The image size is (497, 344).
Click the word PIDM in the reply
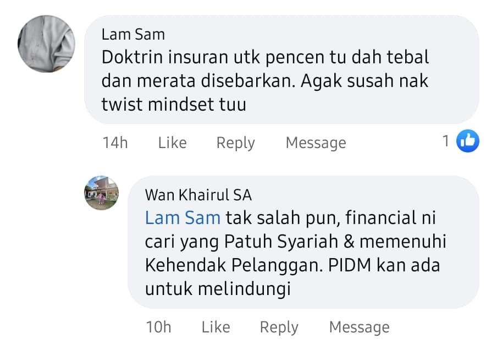pos(349,265)
